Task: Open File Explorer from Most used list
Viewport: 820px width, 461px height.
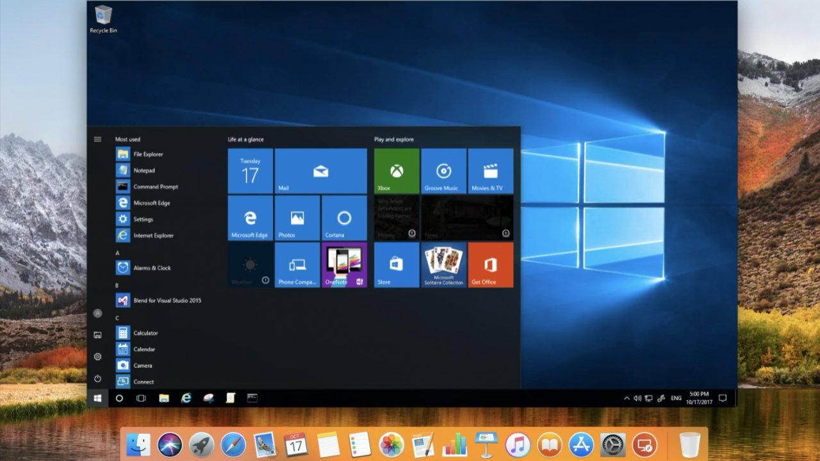Action: (148, 154)
